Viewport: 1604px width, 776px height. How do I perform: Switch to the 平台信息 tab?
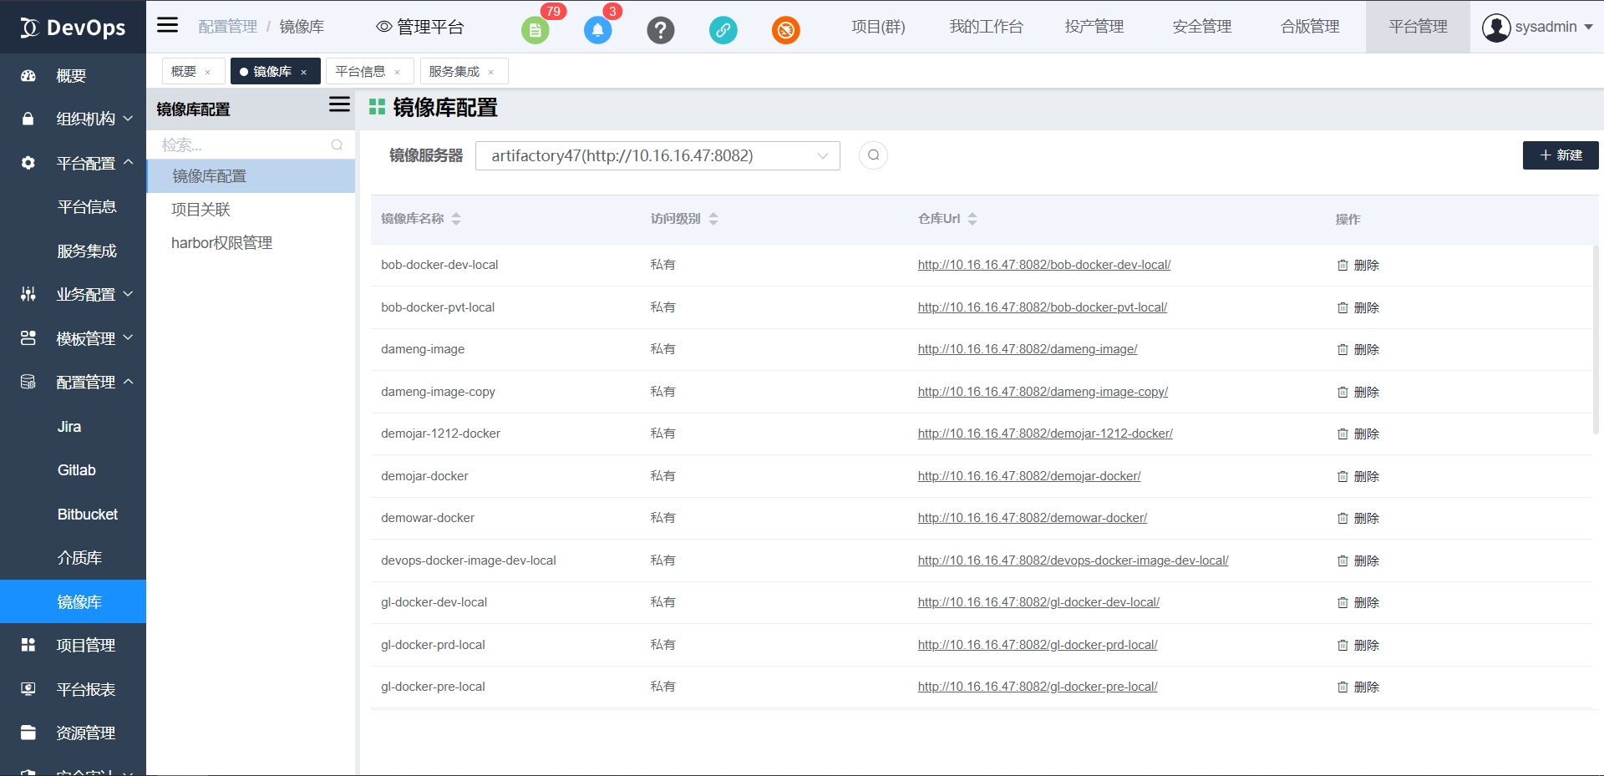pyautogui.click(x=360, y=72)
